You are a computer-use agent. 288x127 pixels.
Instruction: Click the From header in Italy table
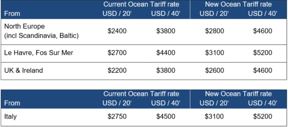(12, 103)
